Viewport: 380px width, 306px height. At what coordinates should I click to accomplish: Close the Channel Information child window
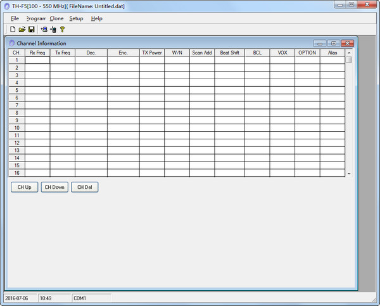tap(347, 44)
